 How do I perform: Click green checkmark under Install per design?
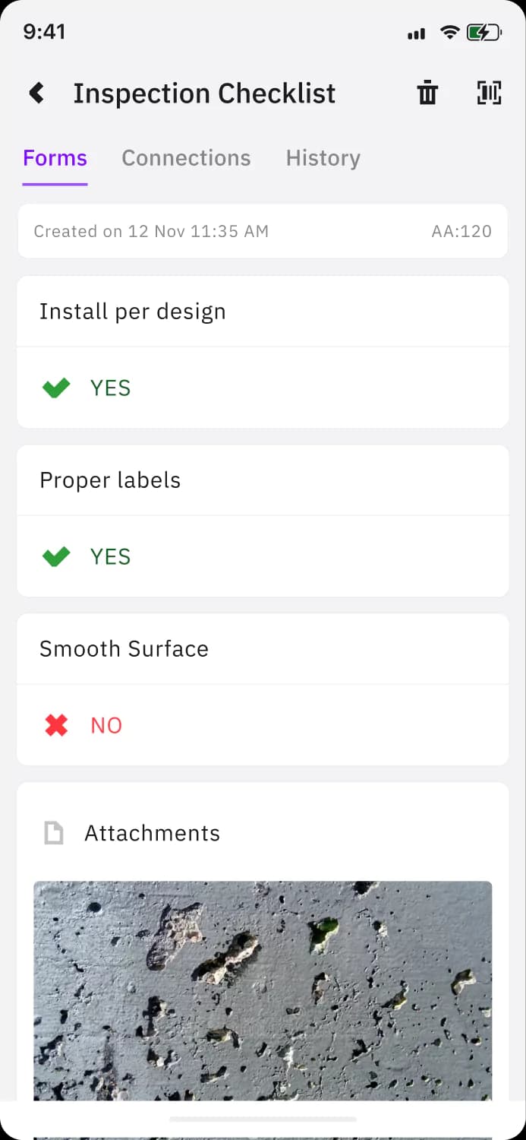coord(56,388)
